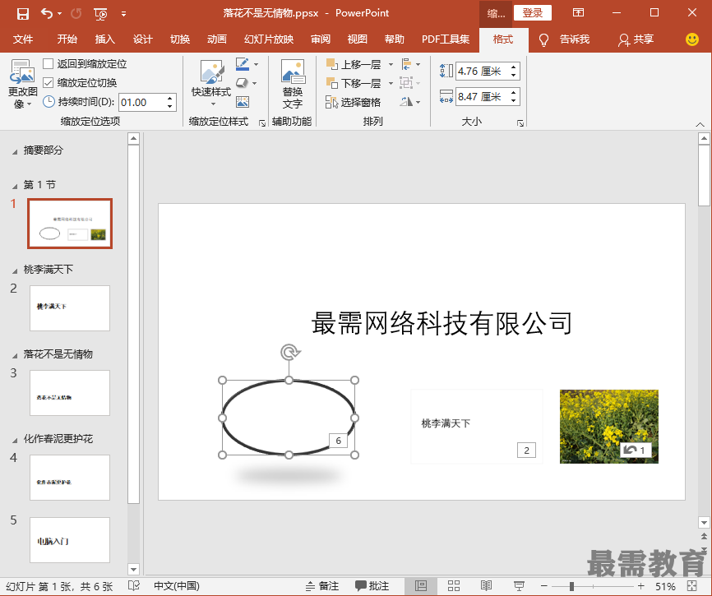The height and width of the screenshot is (596, 712).
Task: Open the 更改图像 image change button
Action: click(x=22, y=85)
